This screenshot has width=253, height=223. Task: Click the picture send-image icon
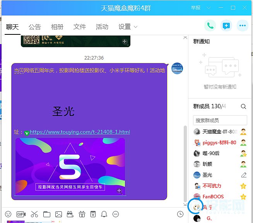pyautogui.click(x=58, y=214)
